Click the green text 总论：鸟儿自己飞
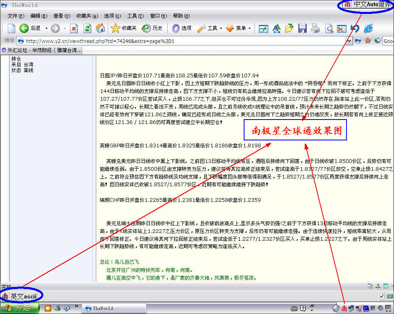 [119, 262]
